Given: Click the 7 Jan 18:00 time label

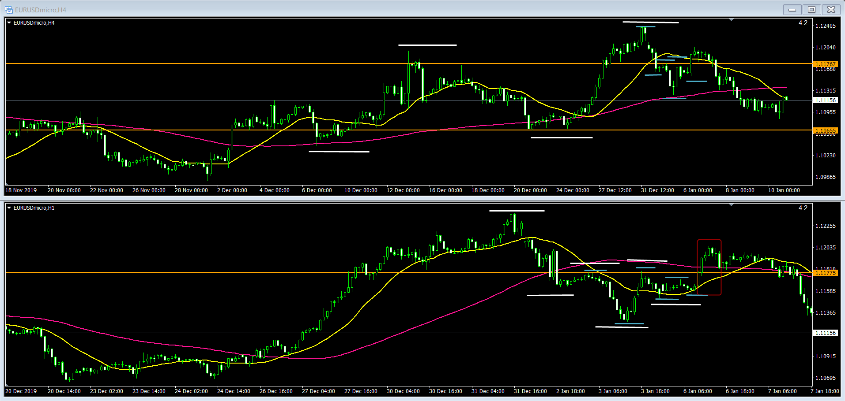Looking at the screenshot, I should click(825, 391).
